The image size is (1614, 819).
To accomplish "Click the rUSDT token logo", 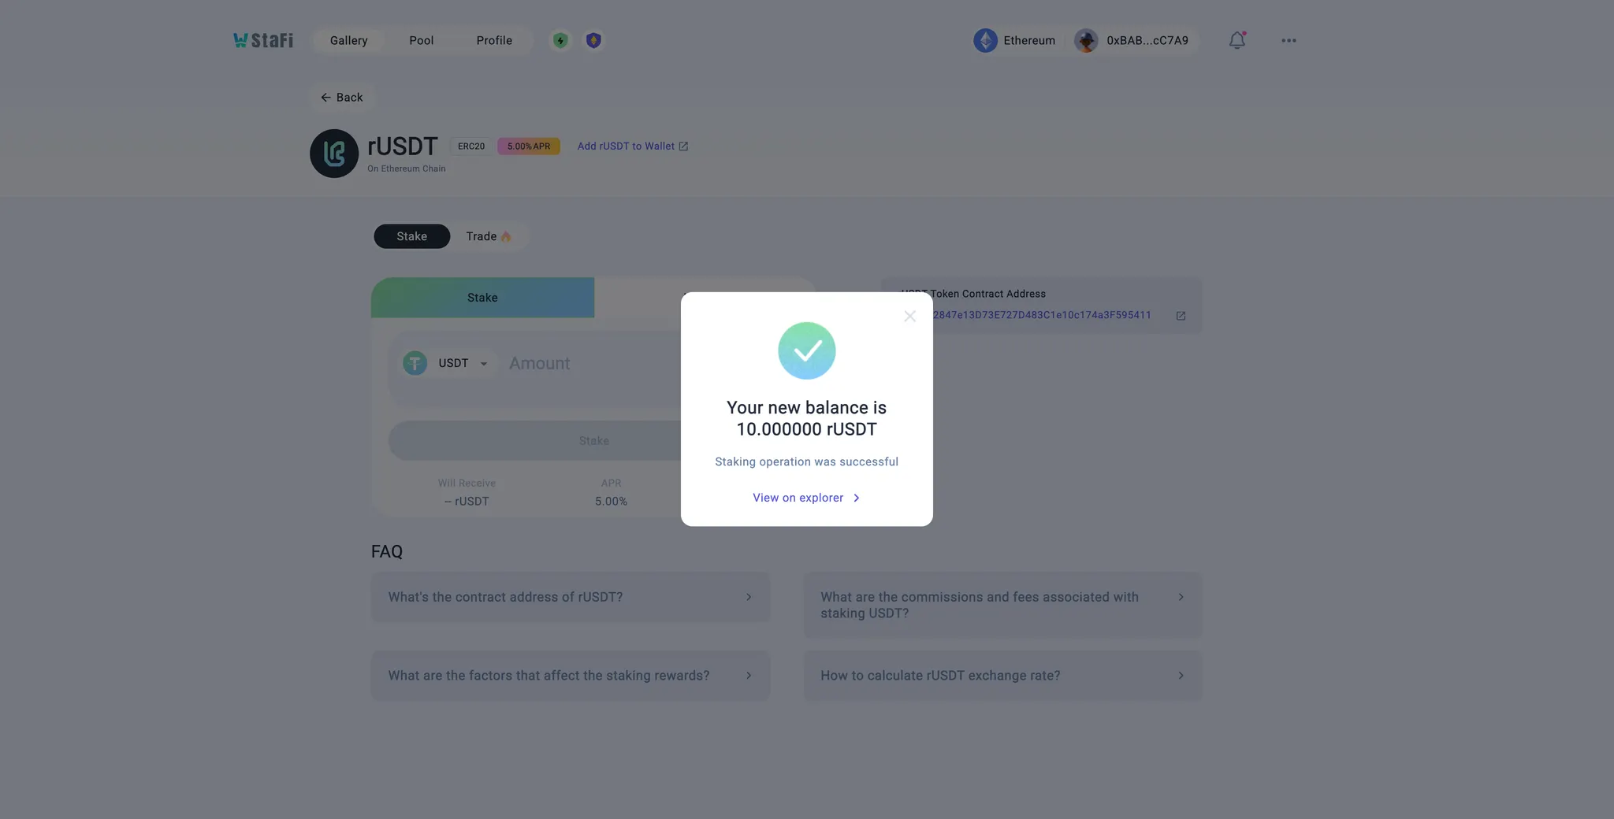I will 334,154.
